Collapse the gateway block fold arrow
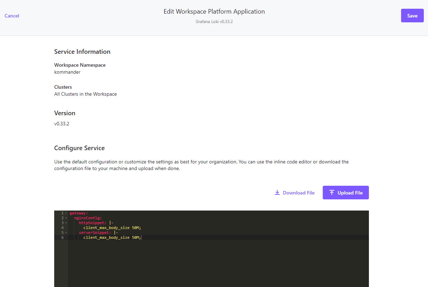The height and width of the screenshot is (287, 428). 66,213
